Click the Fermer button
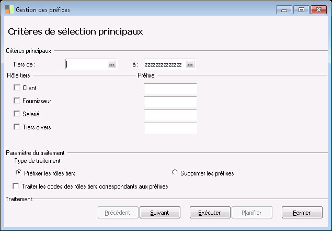This screenshot has height=231, width=332. pyautogui.click(x=302, y=213)
